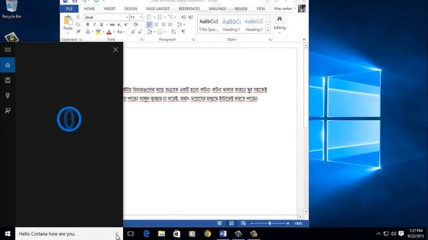Apply the Heading 2 style
428x240 pixels.
click(x=254, y=25)
